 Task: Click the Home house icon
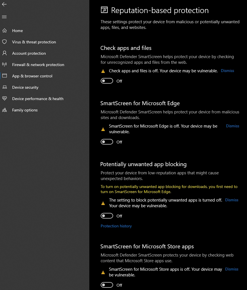point(5,31)
